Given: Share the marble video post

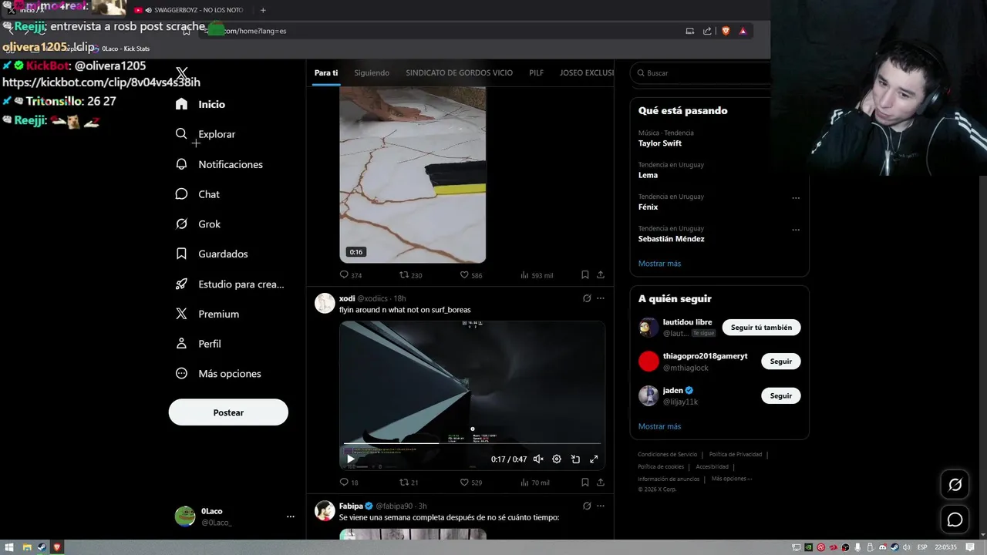Looking at the screenshot, I should (601, 275).
